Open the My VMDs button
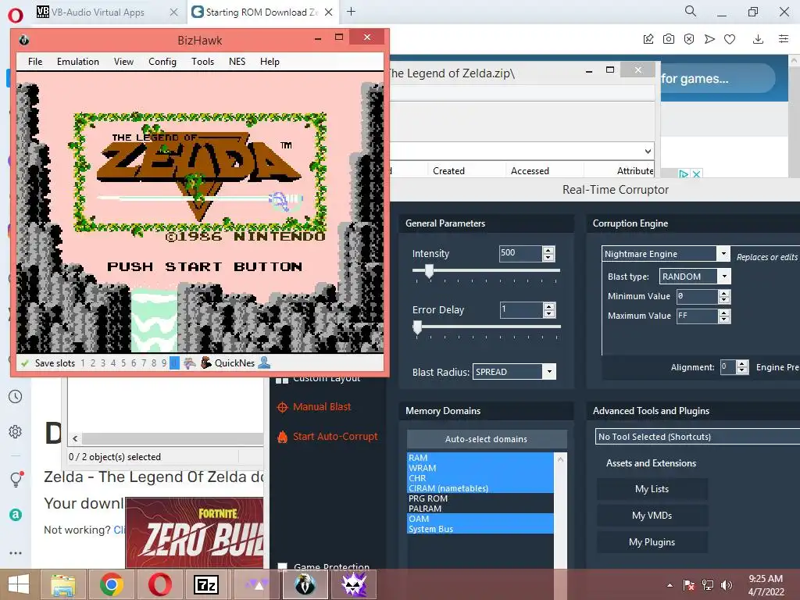Viewport: 800px width, 600px height. click(x=652, y=516)
